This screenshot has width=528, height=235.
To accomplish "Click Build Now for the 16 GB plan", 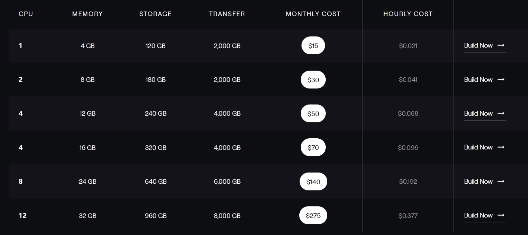I will [478, 147].
